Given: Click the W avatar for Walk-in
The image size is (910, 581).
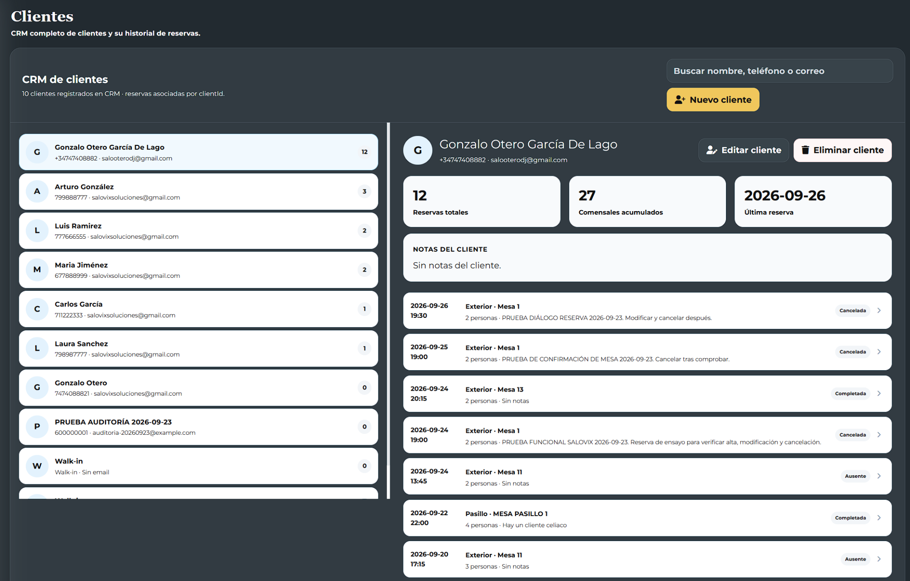Looking at the screenshot, I should coord(37,466).
